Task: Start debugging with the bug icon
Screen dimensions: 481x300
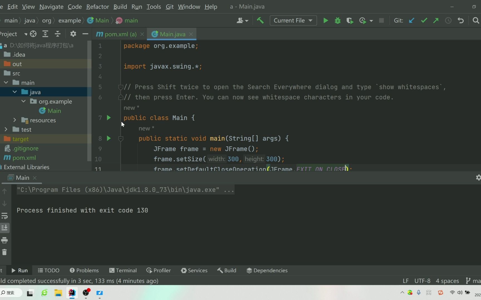Action: pos(338,21)
